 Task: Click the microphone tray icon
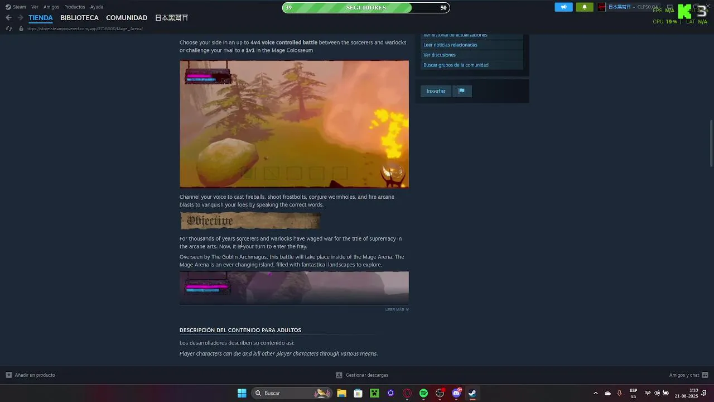tap(619, 393)
